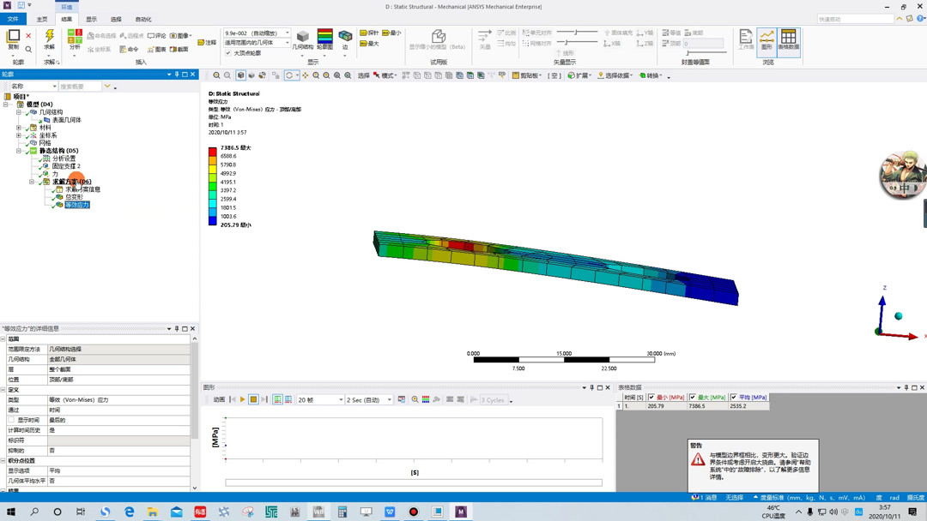This screenshot has height=521, width=927.
Task: Expand the 材料 node in the outline tree
Action: 18,129
